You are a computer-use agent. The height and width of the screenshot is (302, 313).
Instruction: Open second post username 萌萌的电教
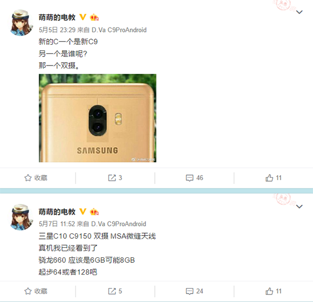pos(57,212)
